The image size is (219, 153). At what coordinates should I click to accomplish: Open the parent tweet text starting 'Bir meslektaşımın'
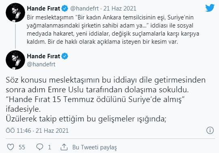coord(113,30)
